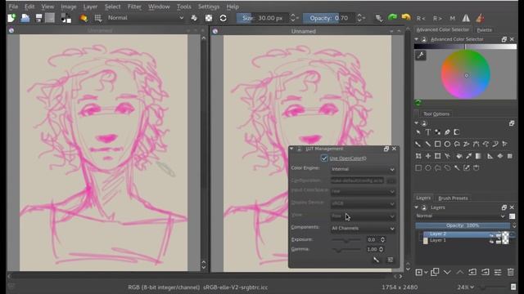Toggle Use OpenColorIO checkbox

click(x=324, y=158)
